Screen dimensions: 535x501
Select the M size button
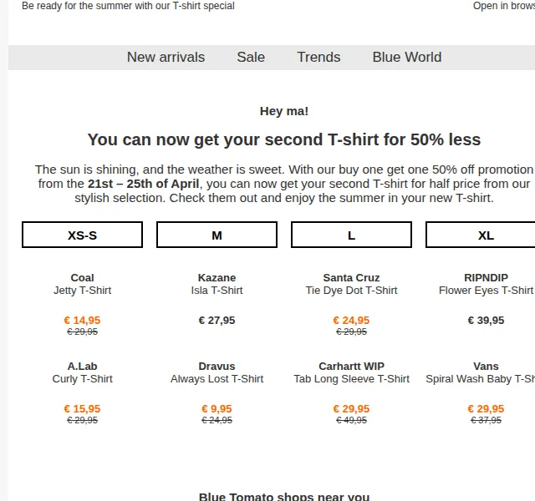(x=217, y=235)
